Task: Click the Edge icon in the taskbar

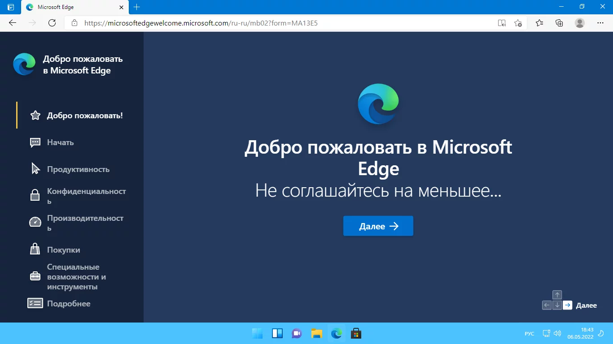Action: coord(336,333)
